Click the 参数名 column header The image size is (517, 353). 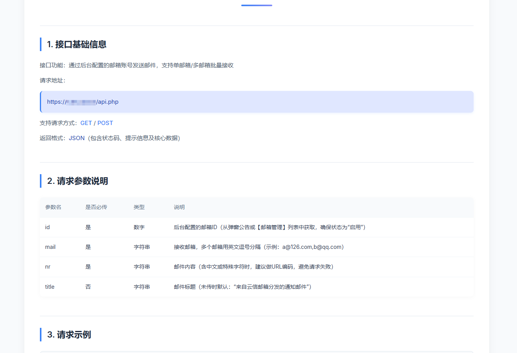[52, 207]
